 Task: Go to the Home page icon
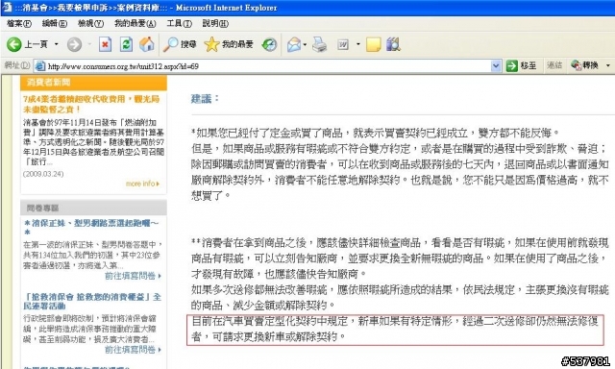point(147,44)
